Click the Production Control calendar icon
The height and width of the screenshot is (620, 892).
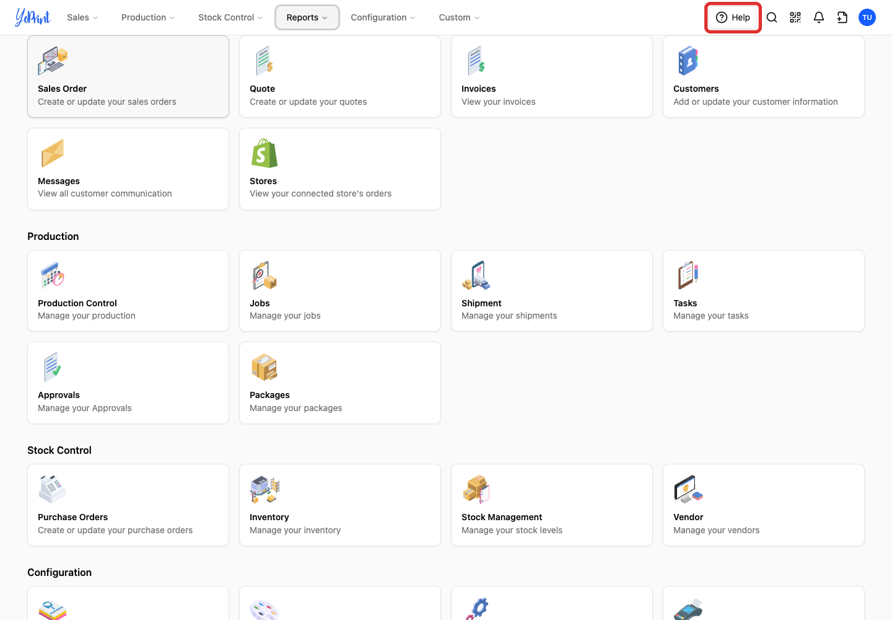tap(53, 275)
